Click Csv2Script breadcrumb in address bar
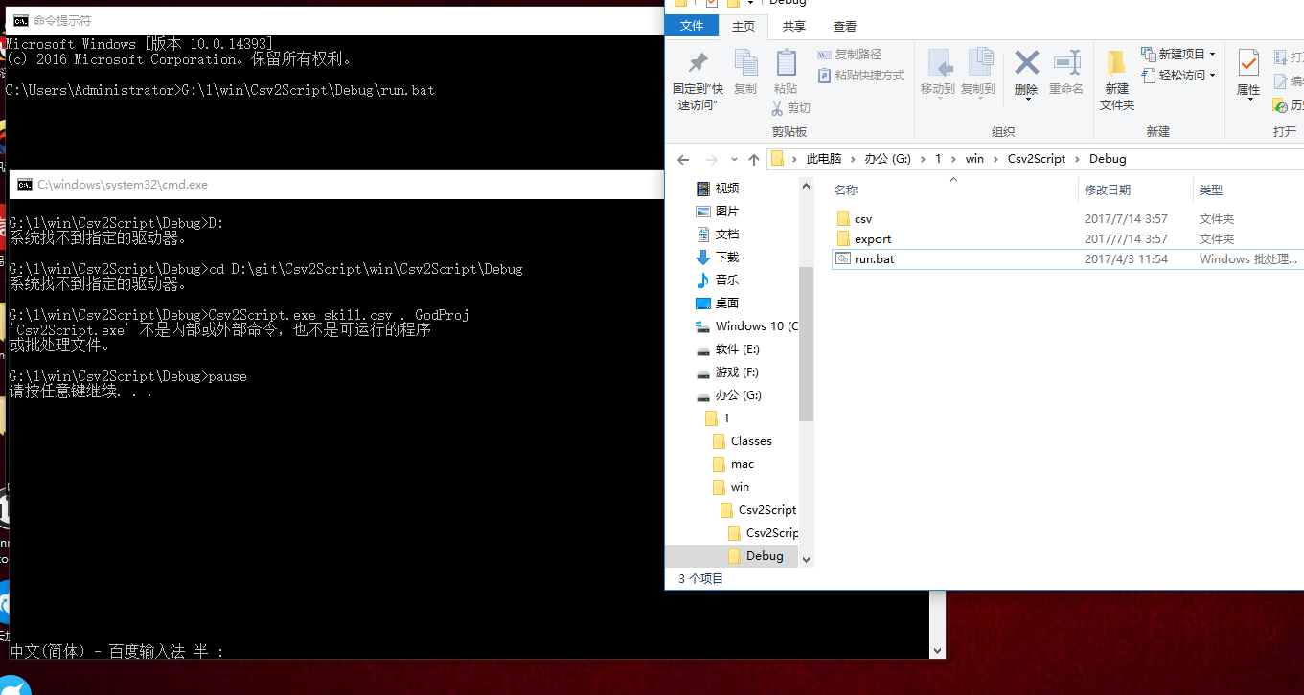 1037,159
